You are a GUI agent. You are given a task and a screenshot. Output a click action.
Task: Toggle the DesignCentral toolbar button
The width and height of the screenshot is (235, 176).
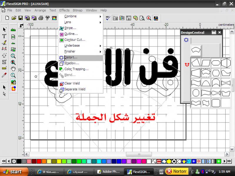[116, 18]
